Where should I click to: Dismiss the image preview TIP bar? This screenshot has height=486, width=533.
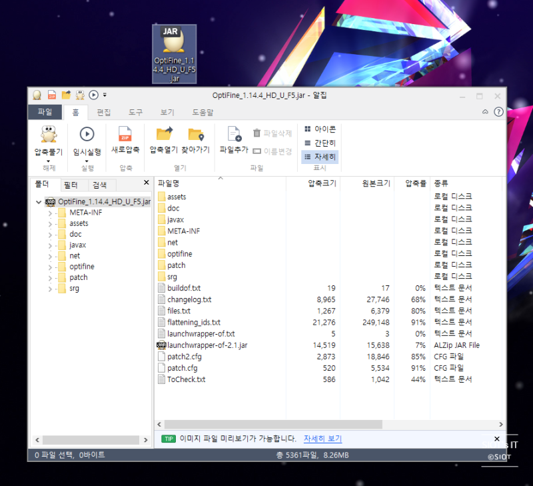[496, 439]
